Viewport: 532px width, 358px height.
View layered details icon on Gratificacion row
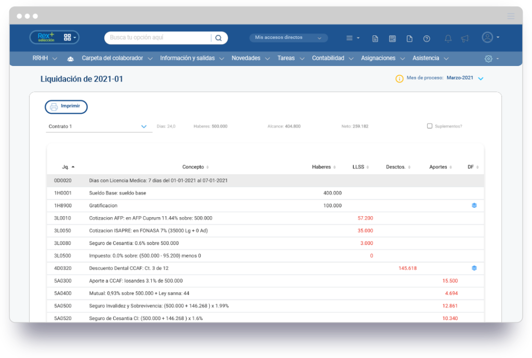click(x=473, y=205)
